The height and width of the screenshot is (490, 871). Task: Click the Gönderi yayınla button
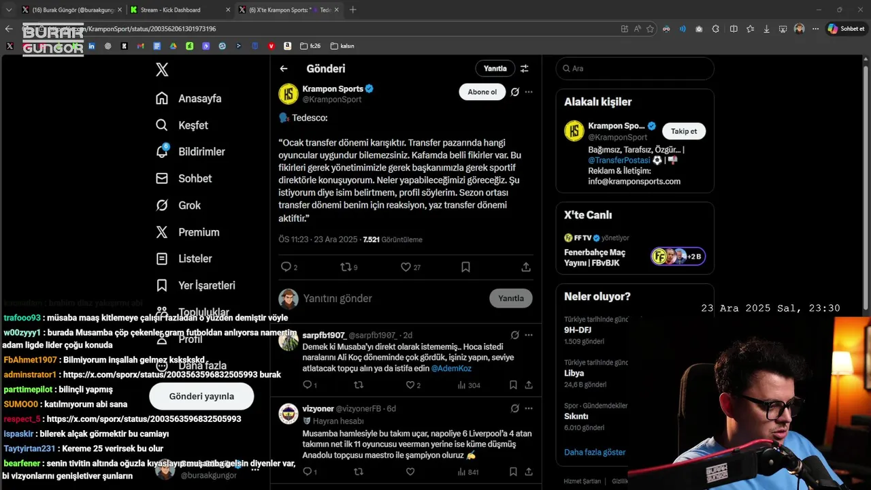tap(201, 396)
